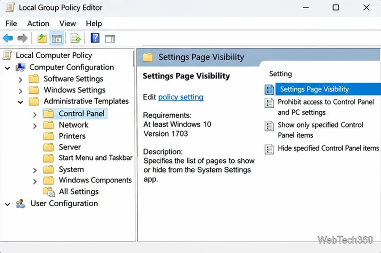This screenshot has height=253, width=381.
Task: Select the Printers tree label
Action: point(72,136)
